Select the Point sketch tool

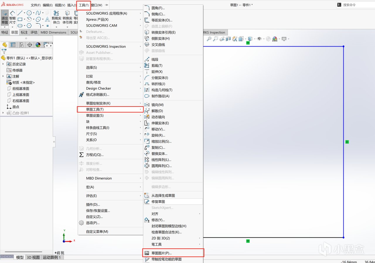[x=47, y=26]
